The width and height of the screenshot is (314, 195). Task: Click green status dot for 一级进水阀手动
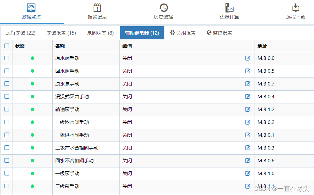[x=32, y=135]
